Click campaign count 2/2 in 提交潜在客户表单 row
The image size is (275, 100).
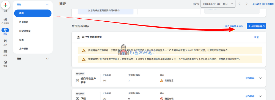click(x=105, y=81)
